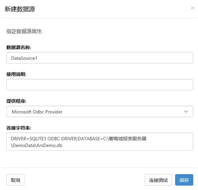Click the 数据源名称 input field

pyautogui.click(x=100, y=58)
